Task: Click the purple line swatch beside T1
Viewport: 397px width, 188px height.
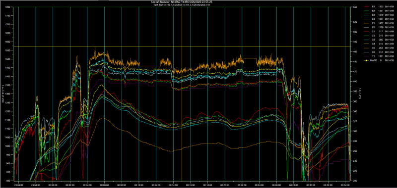Action: pos(367,56)
